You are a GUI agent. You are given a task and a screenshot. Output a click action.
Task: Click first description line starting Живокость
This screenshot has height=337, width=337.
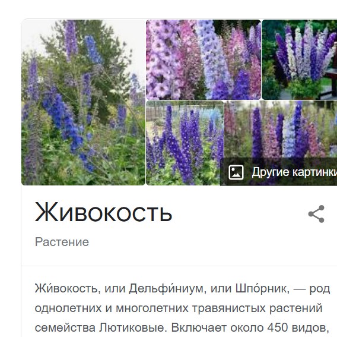pos(182,288)
